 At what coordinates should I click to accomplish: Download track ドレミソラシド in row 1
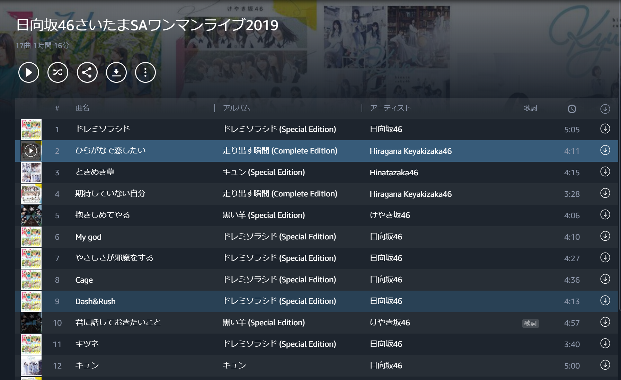pos(605,129)
